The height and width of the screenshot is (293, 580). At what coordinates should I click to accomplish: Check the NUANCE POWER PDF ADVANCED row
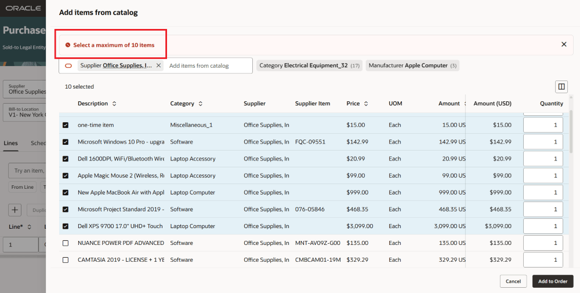[66, 243]
